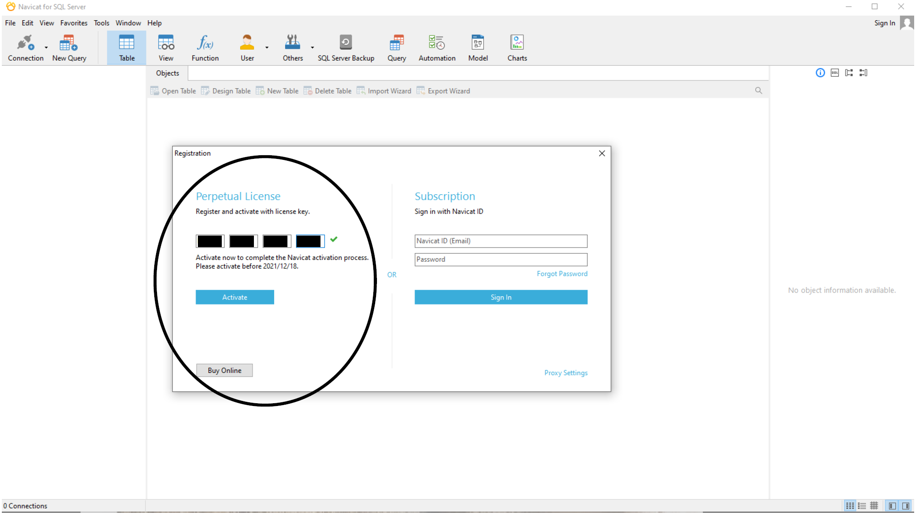Click the object search magnifier icon
The height and width of the screenshot is (513, 916).
point(759,90)
